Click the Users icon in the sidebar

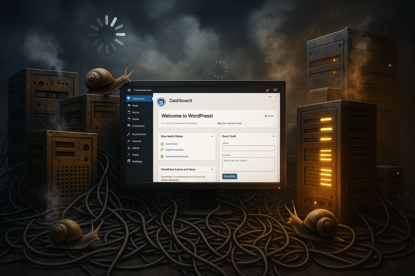point(129,148)
